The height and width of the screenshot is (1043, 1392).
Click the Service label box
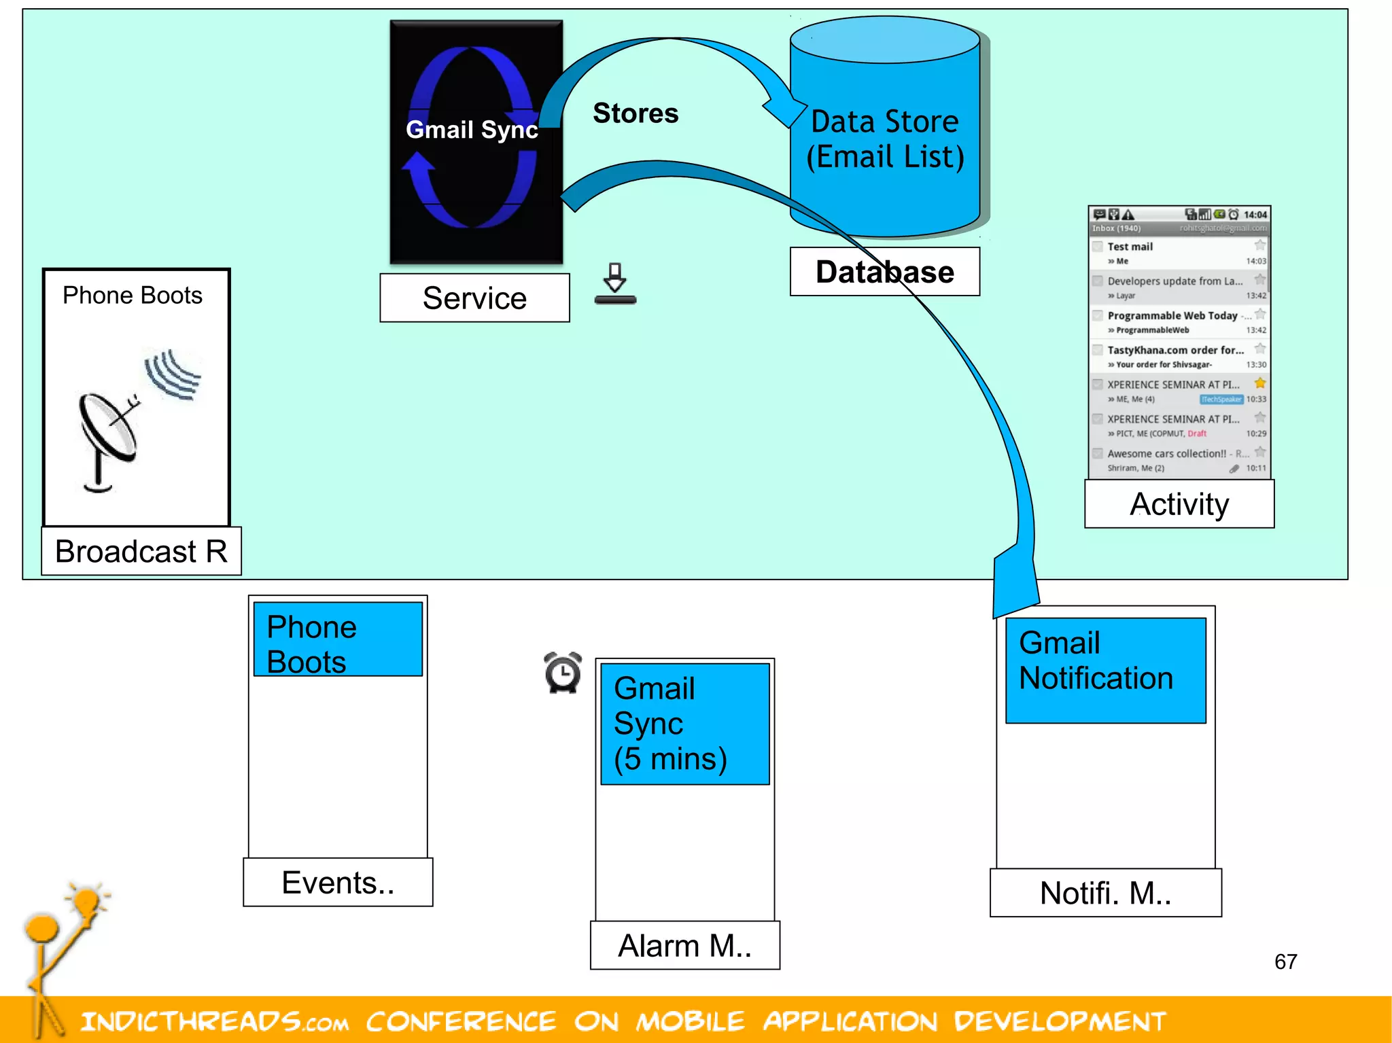pos(474,298)
